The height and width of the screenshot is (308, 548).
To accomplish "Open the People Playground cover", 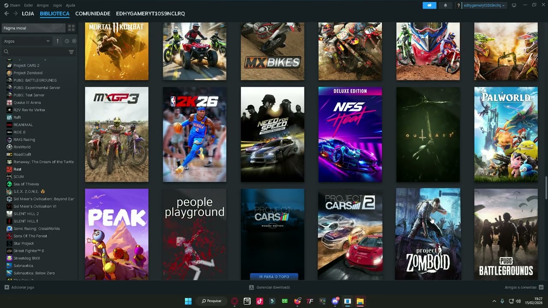I will tap(194, 234).
